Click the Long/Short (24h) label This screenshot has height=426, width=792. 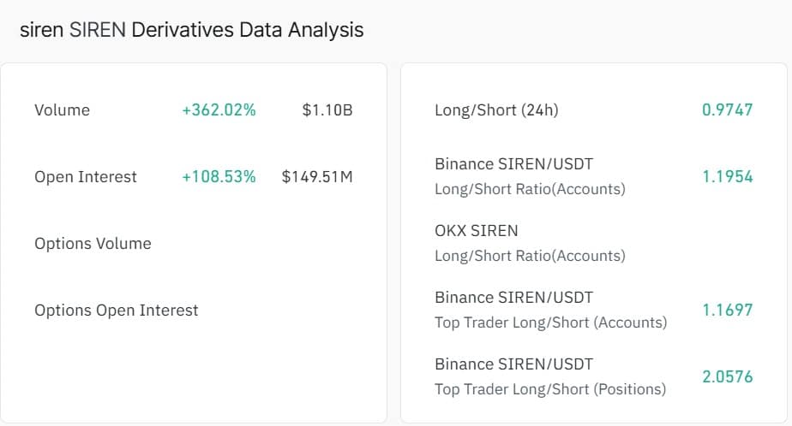coord(496,110)
